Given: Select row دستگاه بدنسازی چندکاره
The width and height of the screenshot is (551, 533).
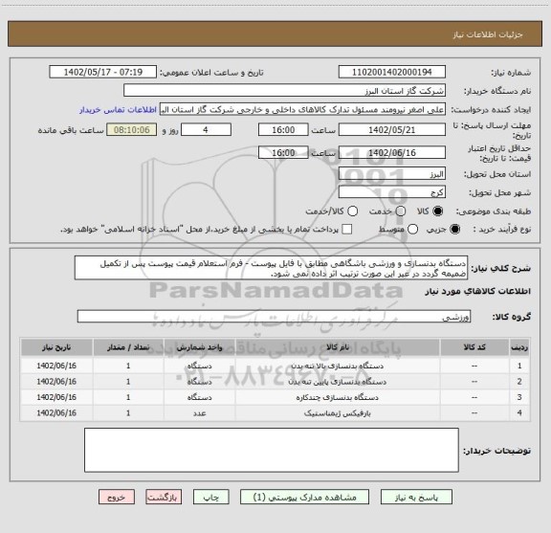Looking at the screenshot, I should 275,397.
